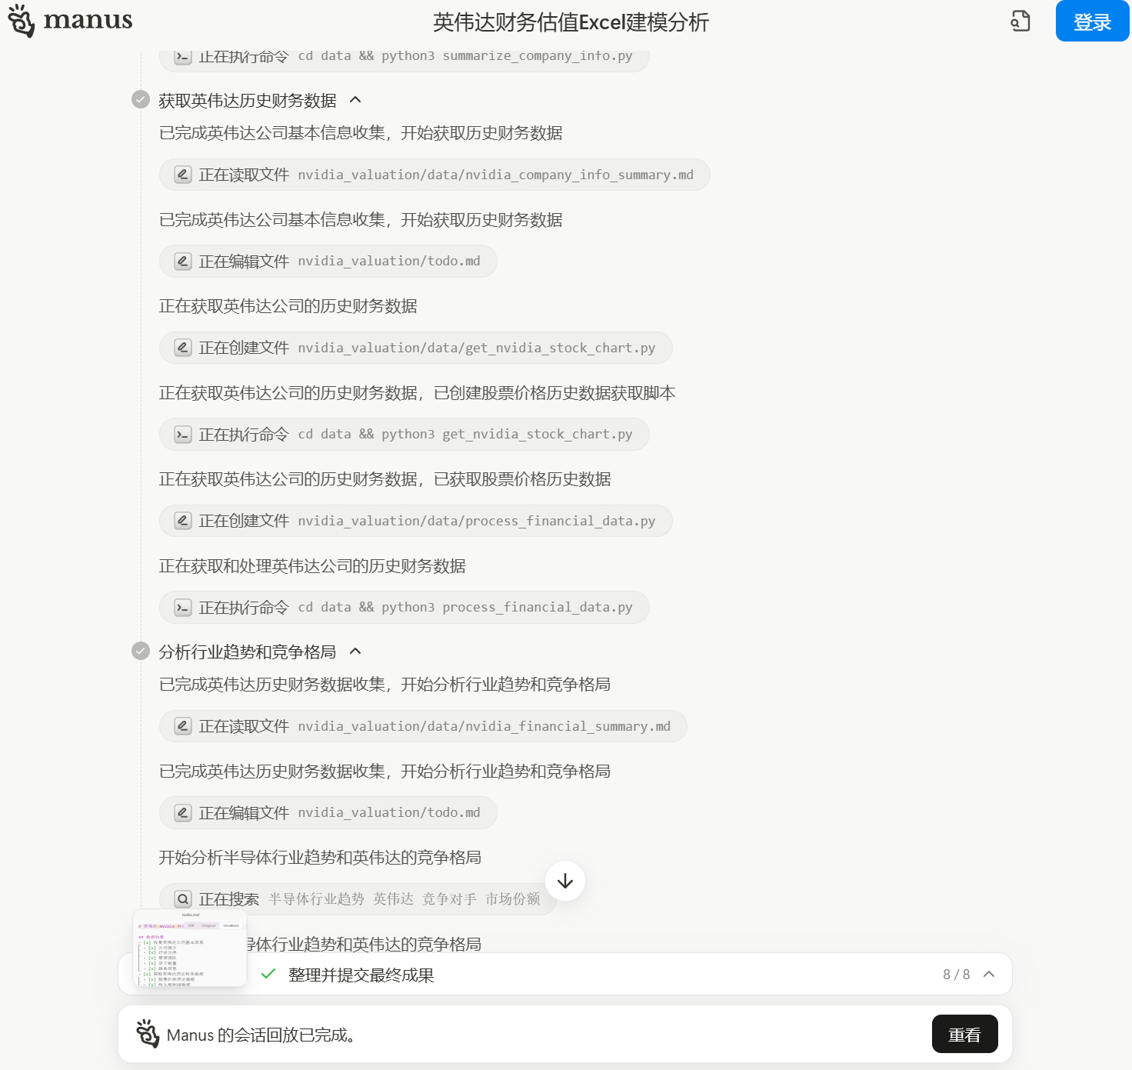Click section heading 分析行业趋势和竞争格局
Viewport: 1132px width, 1070px height.
coord(248,652)
